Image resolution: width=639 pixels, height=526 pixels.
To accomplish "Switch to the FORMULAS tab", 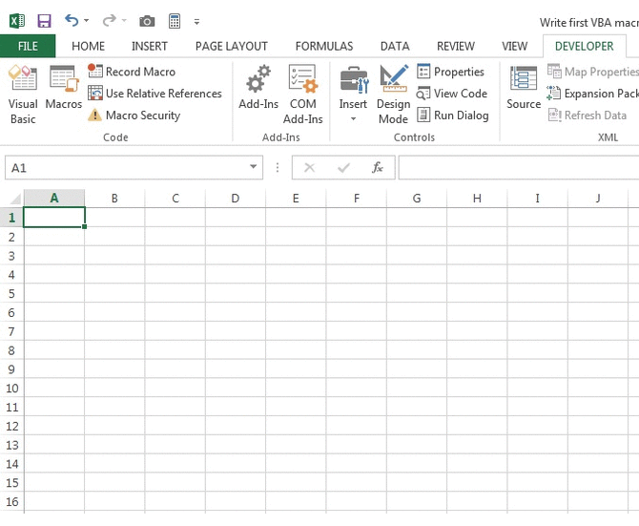I will (x=324, y=46).
